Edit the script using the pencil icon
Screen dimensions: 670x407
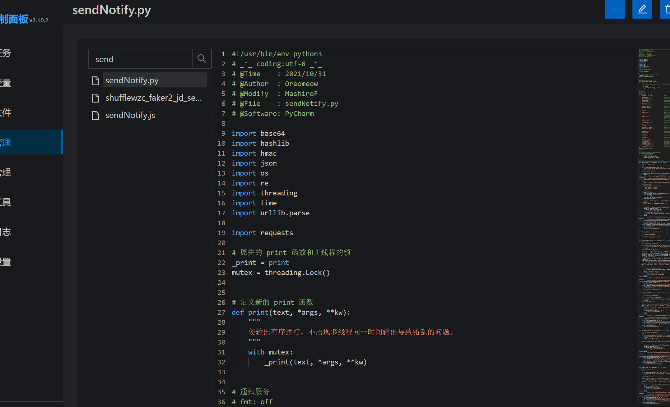click(x=642, y=9)
